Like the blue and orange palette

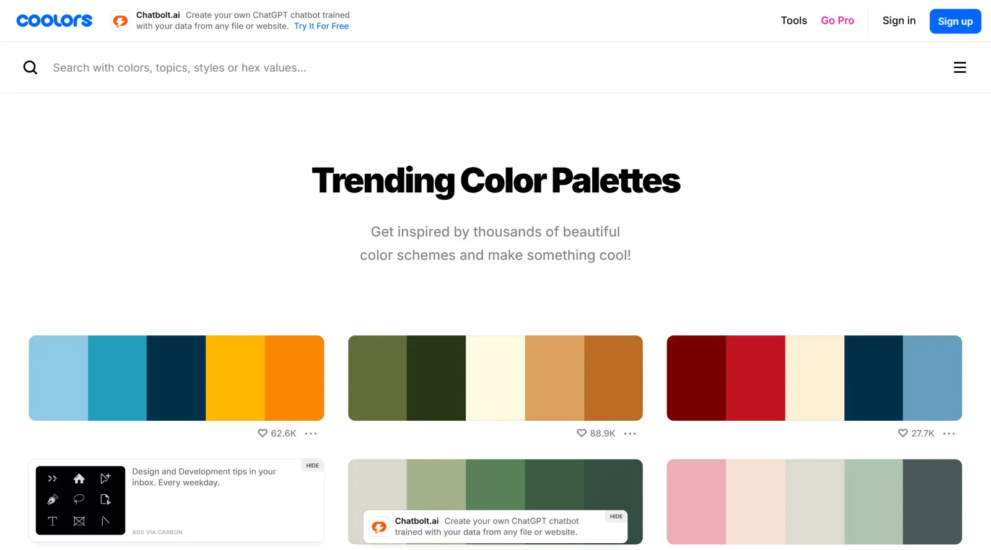(x=262, y=433)
